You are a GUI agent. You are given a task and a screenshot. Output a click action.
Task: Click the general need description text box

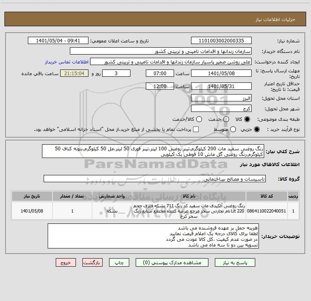pyautogui.click(x=153, y=151)
